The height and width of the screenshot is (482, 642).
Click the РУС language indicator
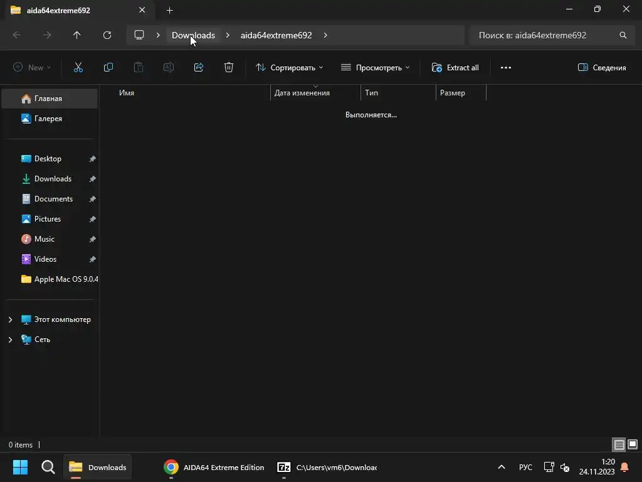pyautogui.click(x=525, y=467)
